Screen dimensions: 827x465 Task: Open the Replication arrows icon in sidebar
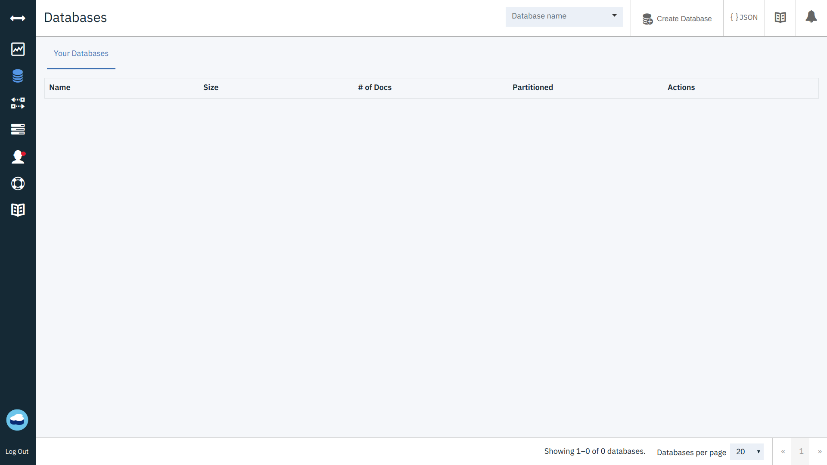[x=18, y=103]
